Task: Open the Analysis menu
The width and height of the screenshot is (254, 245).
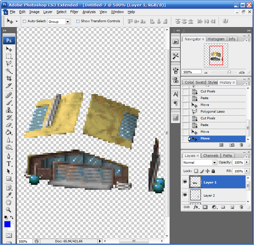Action: (x=89, y=12)
